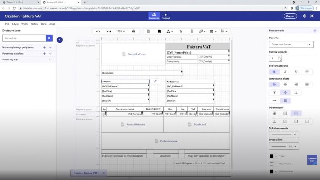This screenshot has height=180, width=320.
Task: Switch to Podgląd preview mode
Action: [165, 16]
